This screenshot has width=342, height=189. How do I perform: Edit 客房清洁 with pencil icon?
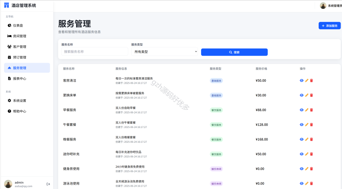(307, 81)
